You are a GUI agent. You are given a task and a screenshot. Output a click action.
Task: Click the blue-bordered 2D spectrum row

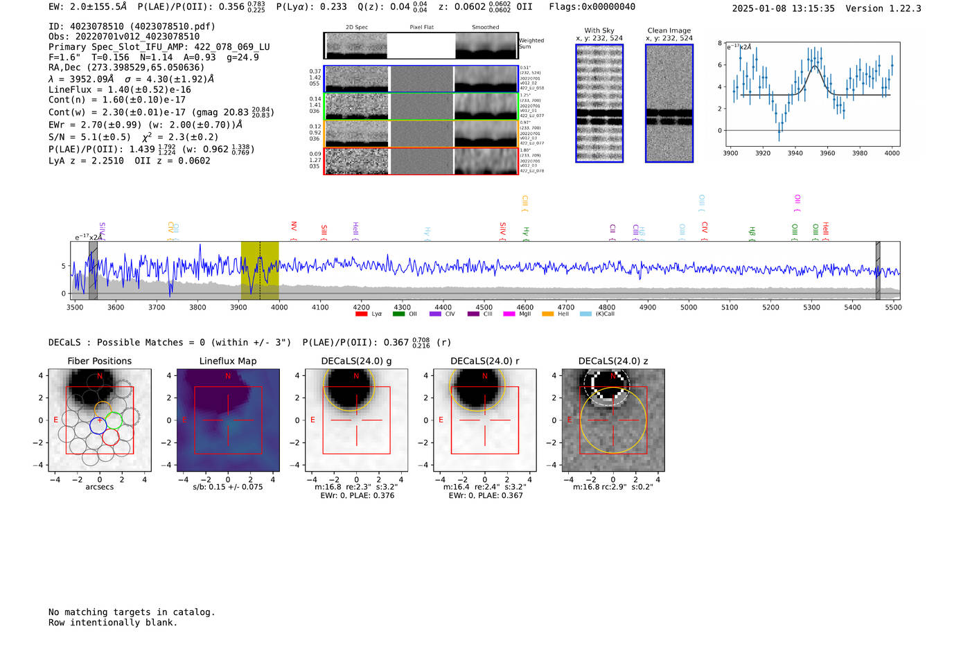[x=421, y=79]
